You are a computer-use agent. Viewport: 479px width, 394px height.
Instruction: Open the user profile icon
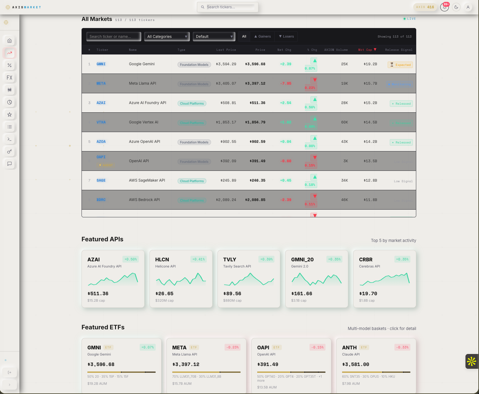(x=468, y=7)
